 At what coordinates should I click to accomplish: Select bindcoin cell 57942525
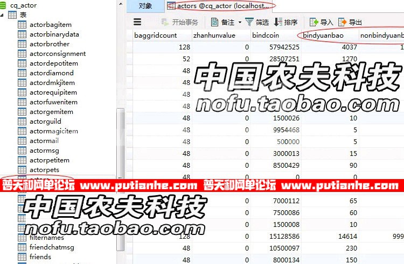pyautogui.click(x=276, y=47)
